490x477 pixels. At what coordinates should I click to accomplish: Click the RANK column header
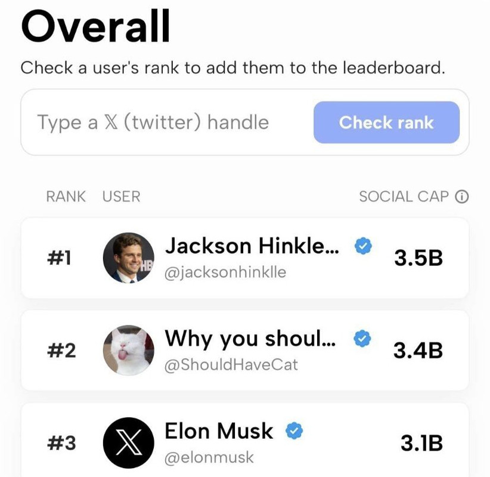point(66,197)
